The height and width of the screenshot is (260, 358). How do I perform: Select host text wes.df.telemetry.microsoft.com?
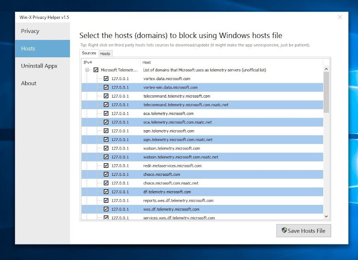point(171,209)
